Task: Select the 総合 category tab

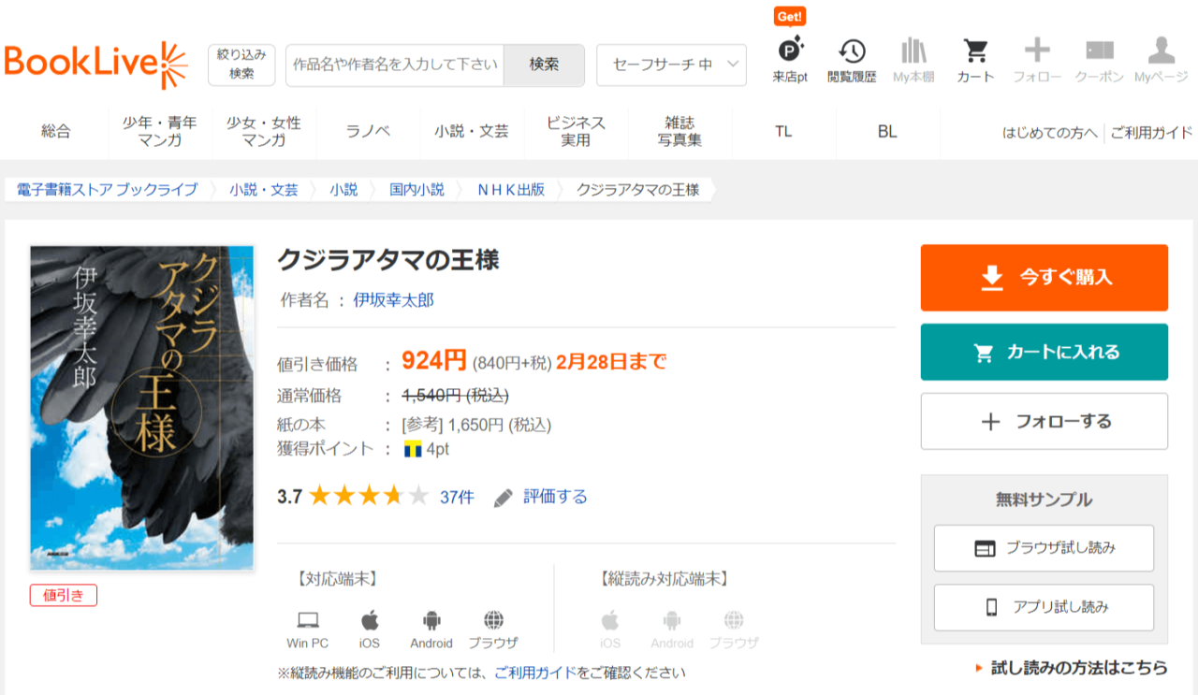Action: tap(56, 132)
